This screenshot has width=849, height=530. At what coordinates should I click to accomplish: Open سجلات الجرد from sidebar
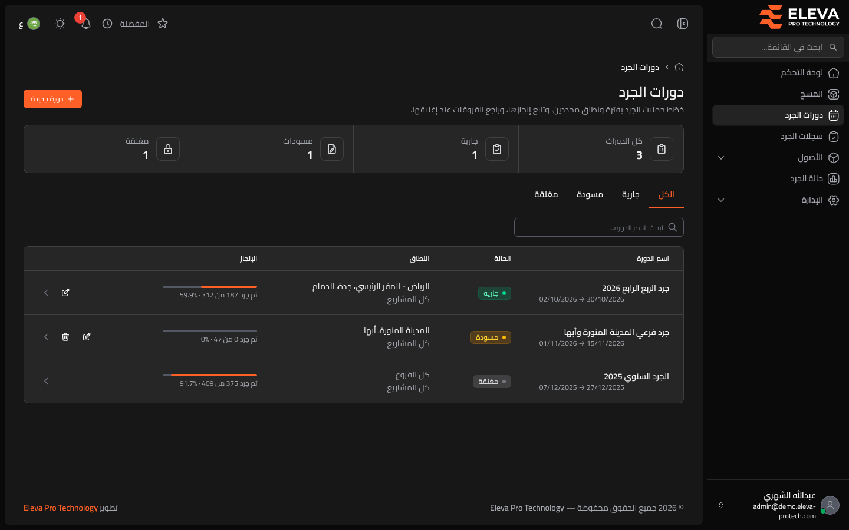pyautogui.click(x=778, y=137)
